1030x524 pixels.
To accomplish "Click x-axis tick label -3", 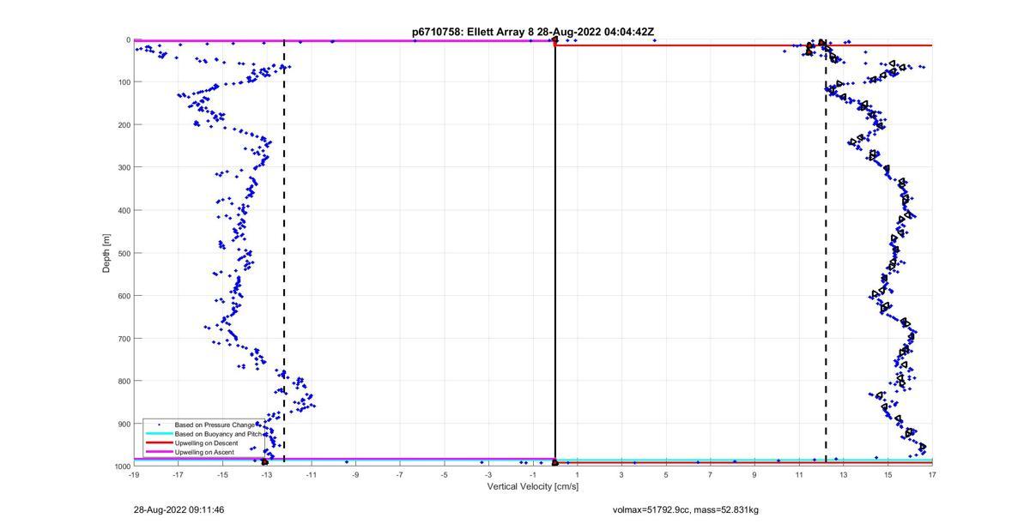I will point(488,474).
